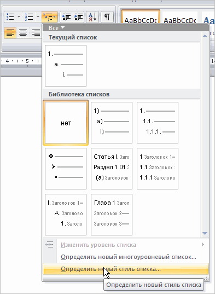Viewport: 215px width, 294px height.
Task: Choose 'Определить новый стиль списка...'
Action: pyautogui.click(x=125, y=269)
